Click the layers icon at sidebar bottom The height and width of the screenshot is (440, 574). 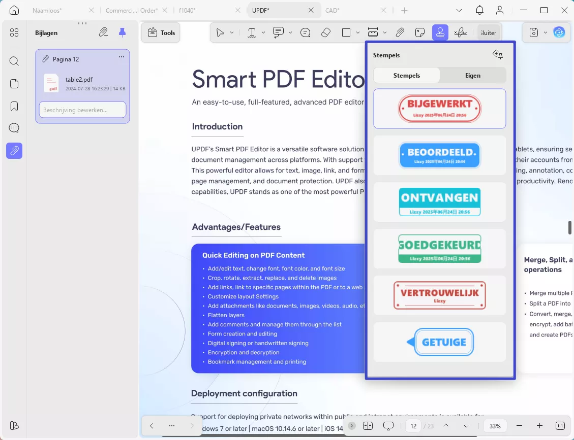(x=14, y=426)
